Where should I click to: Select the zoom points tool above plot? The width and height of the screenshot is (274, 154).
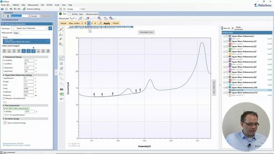point(61,30)
